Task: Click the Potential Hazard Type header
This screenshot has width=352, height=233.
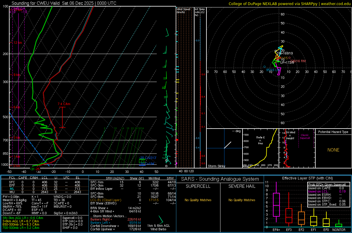Action: coord(333,132)
